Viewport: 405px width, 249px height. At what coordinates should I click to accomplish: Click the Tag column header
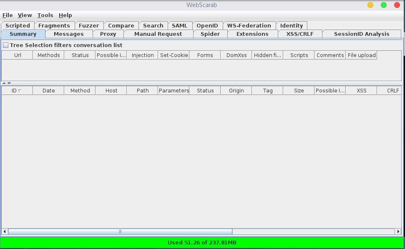click(x=268, y=91)
